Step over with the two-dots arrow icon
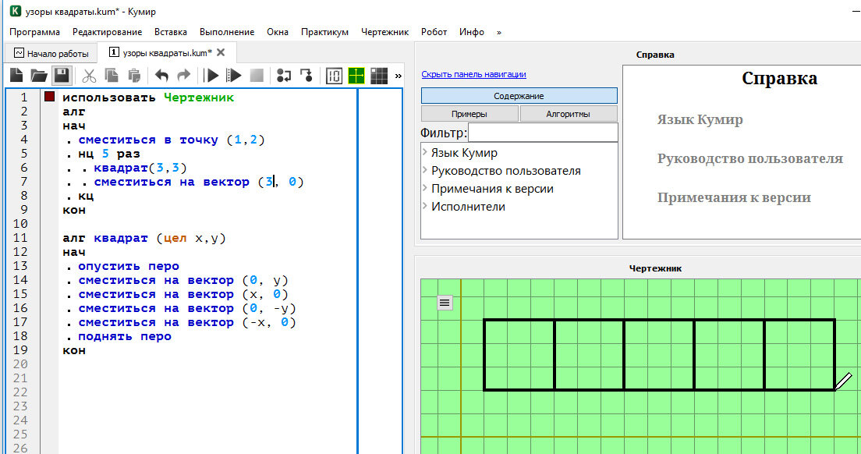This screenshot has height=454, width=861. pyautogui.click(x=283, y=75)
